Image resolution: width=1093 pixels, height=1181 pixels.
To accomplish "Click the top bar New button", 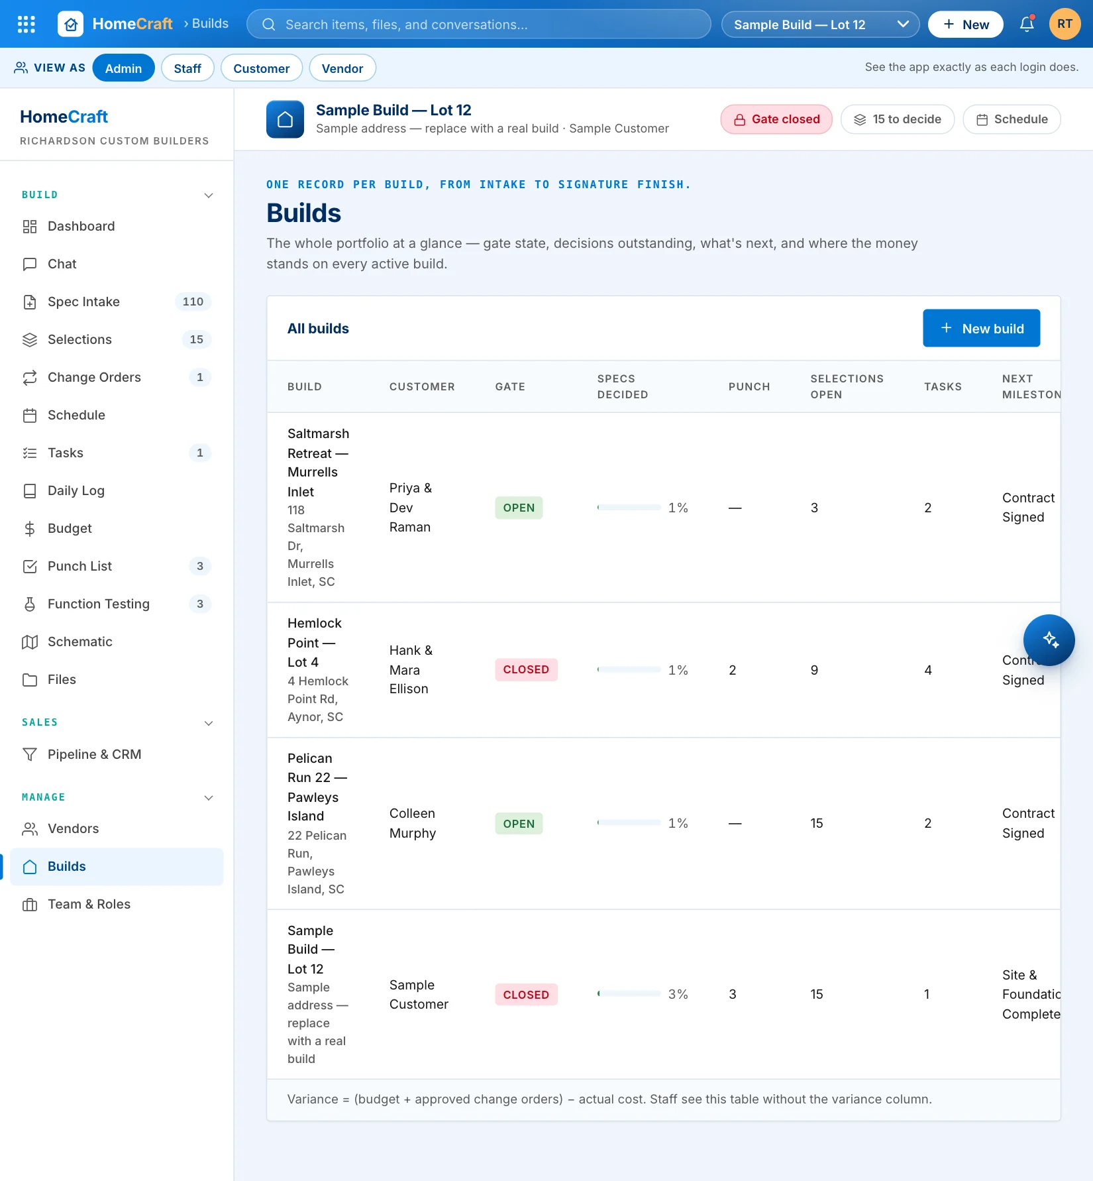I will [x=966, y=25].
